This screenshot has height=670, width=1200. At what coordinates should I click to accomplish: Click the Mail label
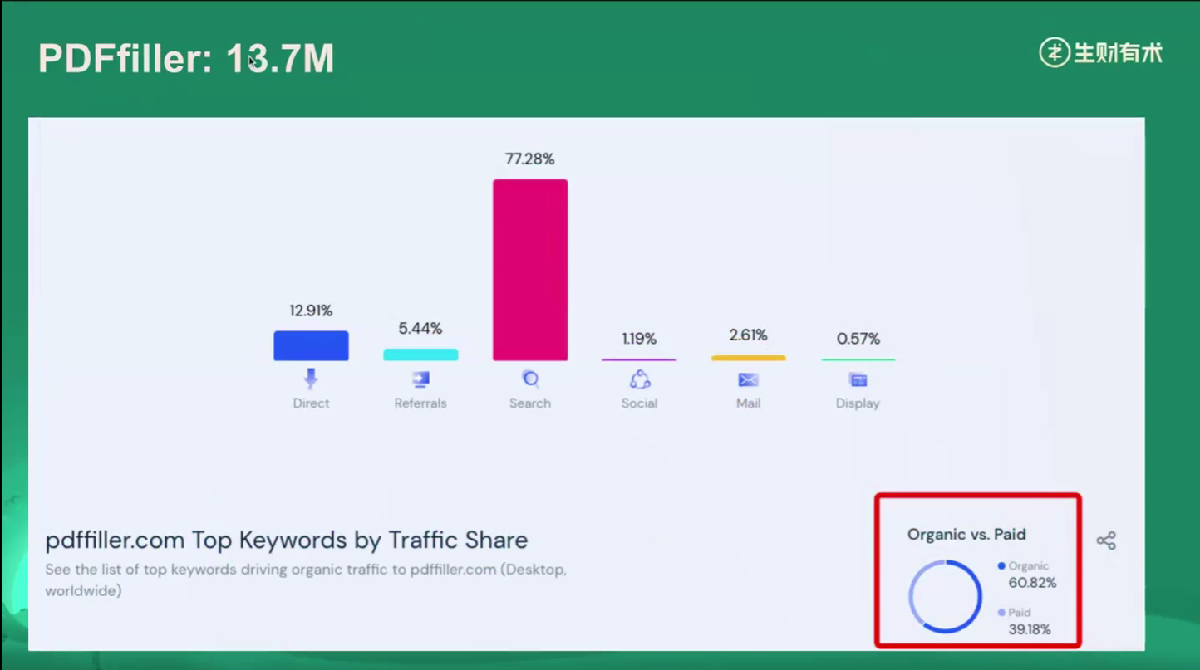pyautogui.click(x=748, y=403)
